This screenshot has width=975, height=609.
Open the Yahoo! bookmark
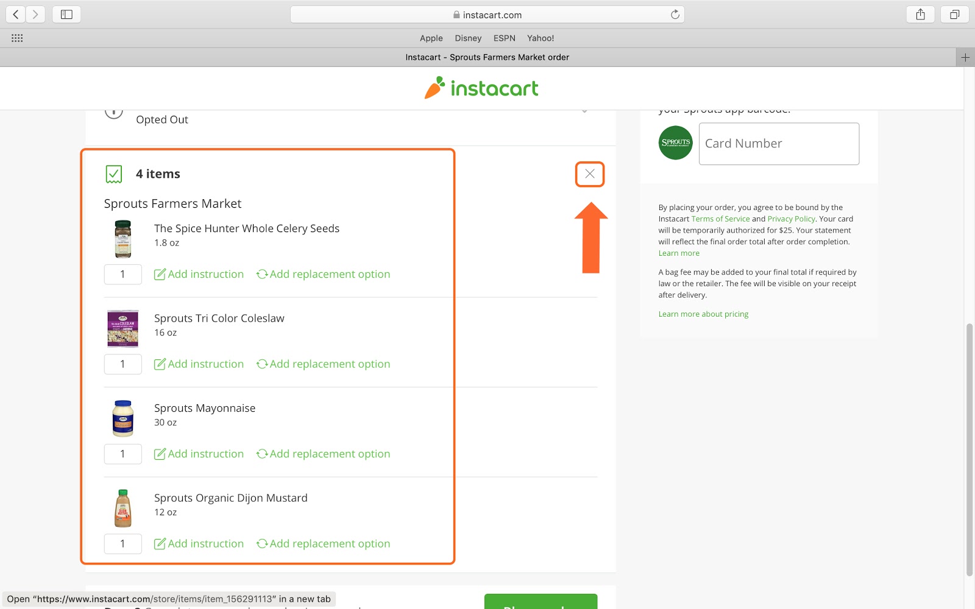pyautogui.click(x=541, y=38)
